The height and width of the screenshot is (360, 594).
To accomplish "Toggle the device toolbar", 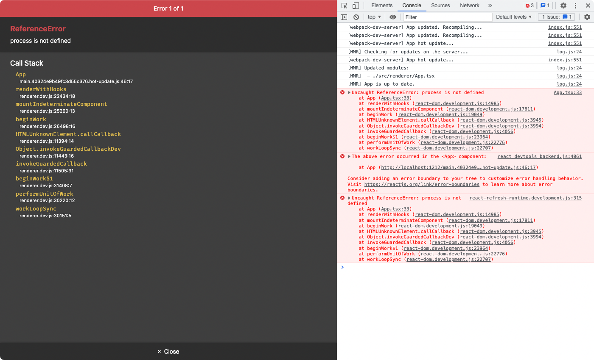I will tap(356, 6).
